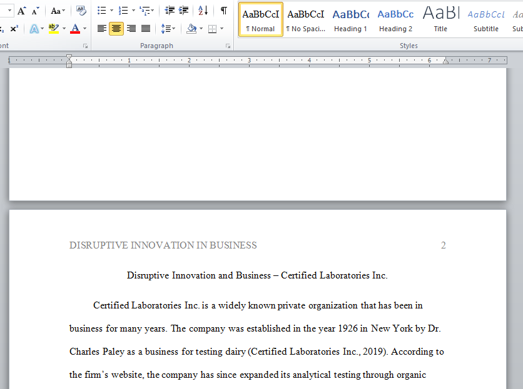
Task: Apply the Title style
Action: (440, 19)
